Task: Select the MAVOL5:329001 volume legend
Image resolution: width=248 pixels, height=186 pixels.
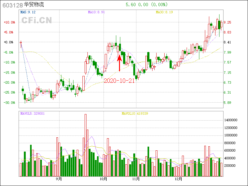Action: (33, 113)
